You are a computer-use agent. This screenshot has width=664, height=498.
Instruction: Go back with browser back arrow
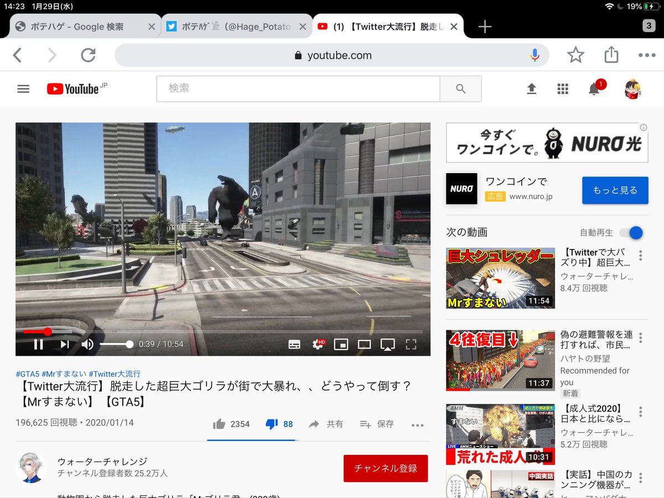pos(17,55)
